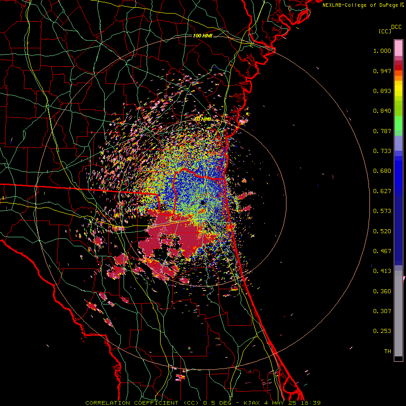The image size is (406, 406).
Task: Click the 0.253 color scale value
Action: point(382,331)
